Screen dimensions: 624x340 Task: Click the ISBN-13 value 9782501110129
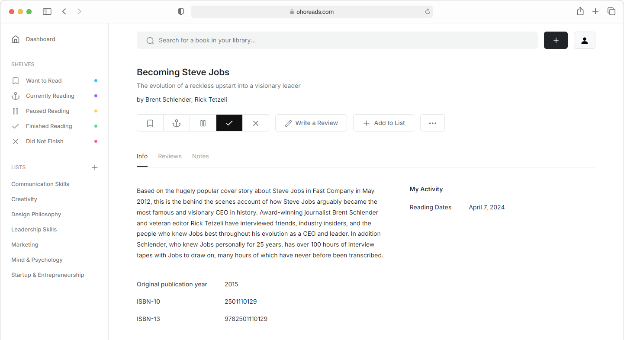[x=246, y=319]
